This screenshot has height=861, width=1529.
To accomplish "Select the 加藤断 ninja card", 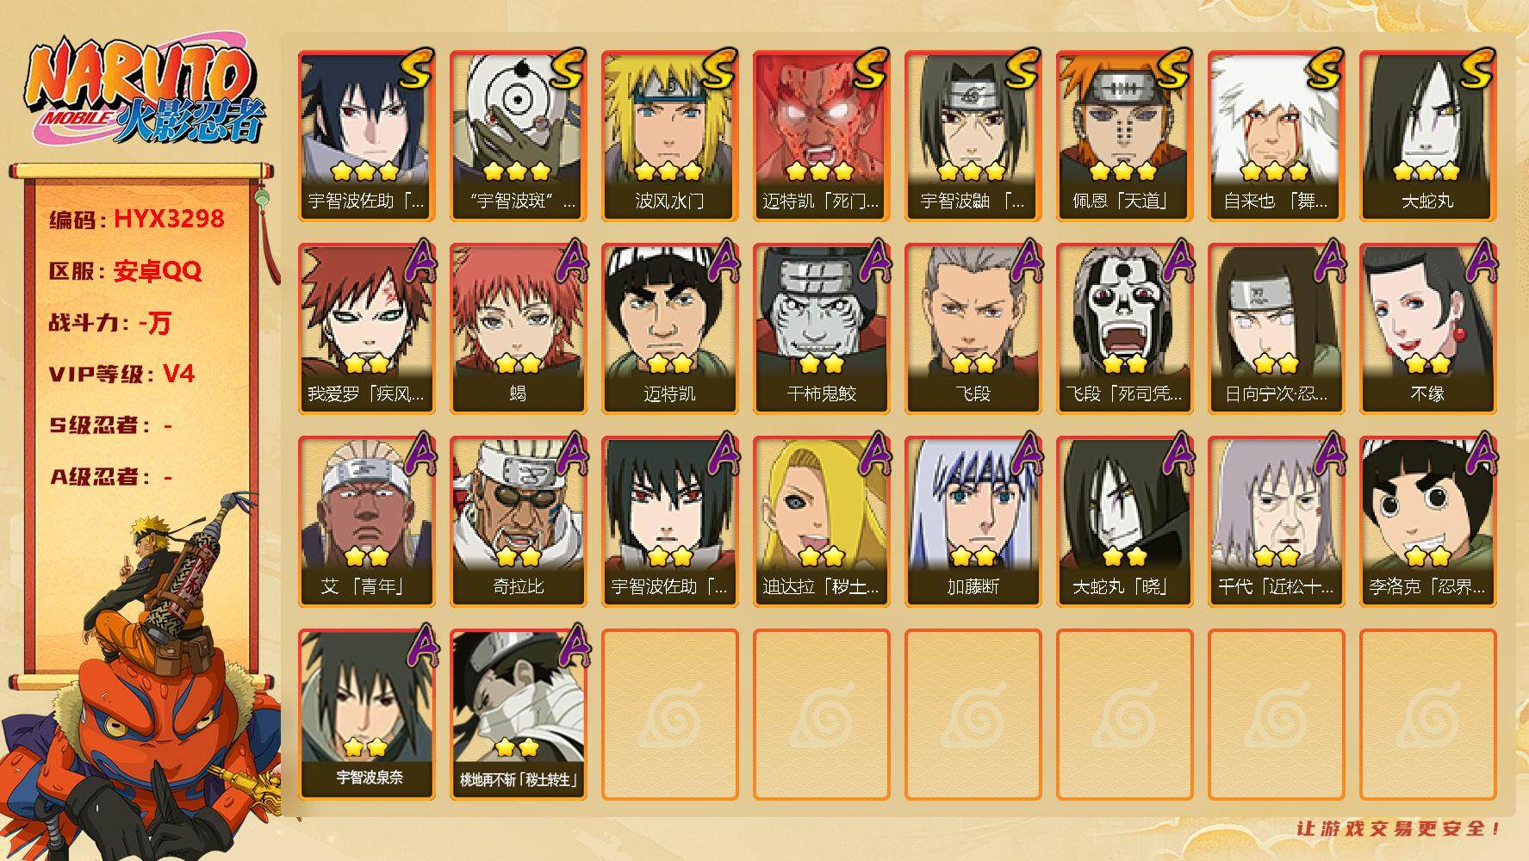I will (x=973, y=522).
